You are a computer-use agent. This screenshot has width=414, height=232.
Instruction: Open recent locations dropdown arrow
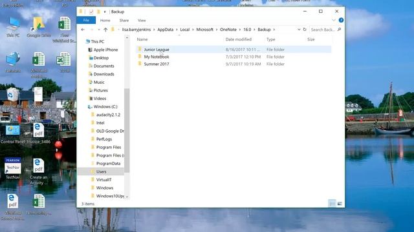point(99,30)
